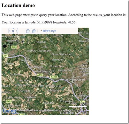
Task: Click the A416 road marker
Action: [x=40, y=75]
